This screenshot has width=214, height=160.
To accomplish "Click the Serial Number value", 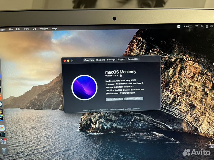I will (127, 93).
